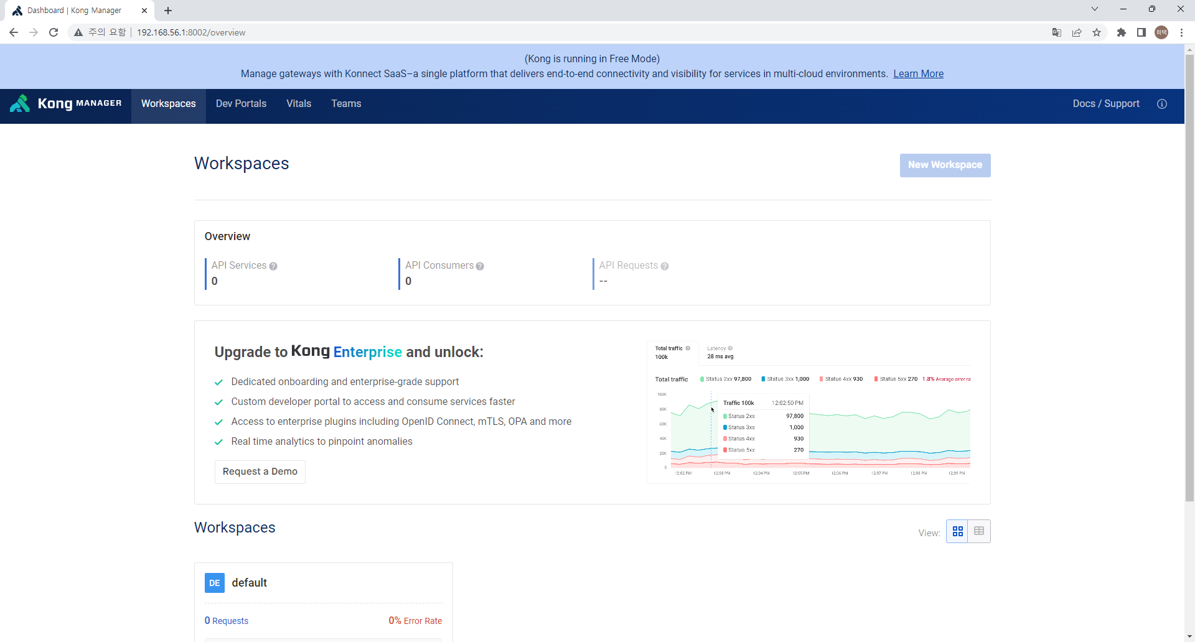This screenshot has height=642, width=1195.
Task: Click the 0 Requests link
Action: 227,621
